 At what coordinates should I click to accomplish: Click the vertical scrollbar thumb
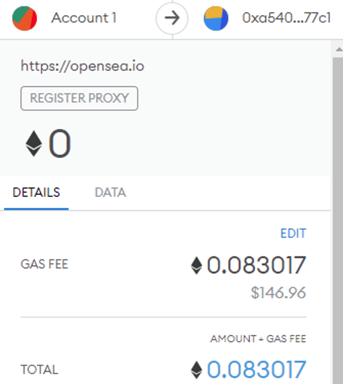[338, 220]
